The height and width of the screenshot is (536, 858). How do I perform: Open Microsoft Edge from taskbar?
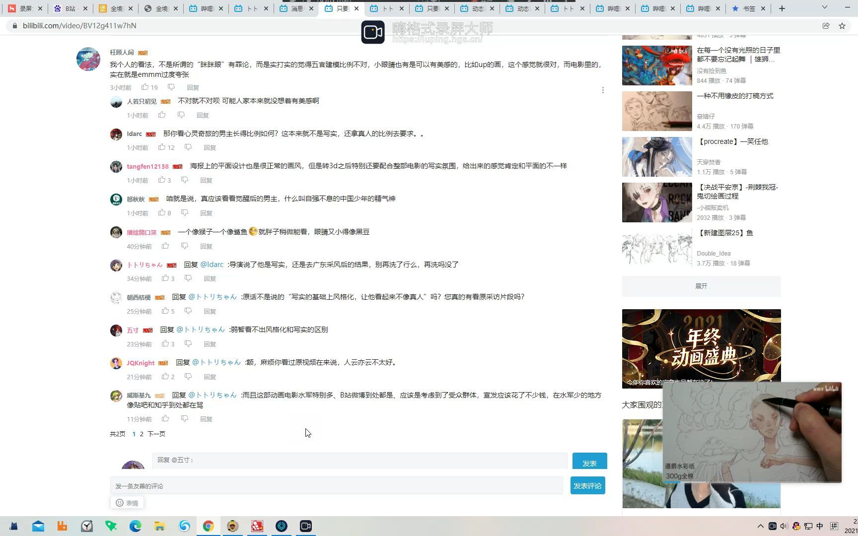(135, 526)
